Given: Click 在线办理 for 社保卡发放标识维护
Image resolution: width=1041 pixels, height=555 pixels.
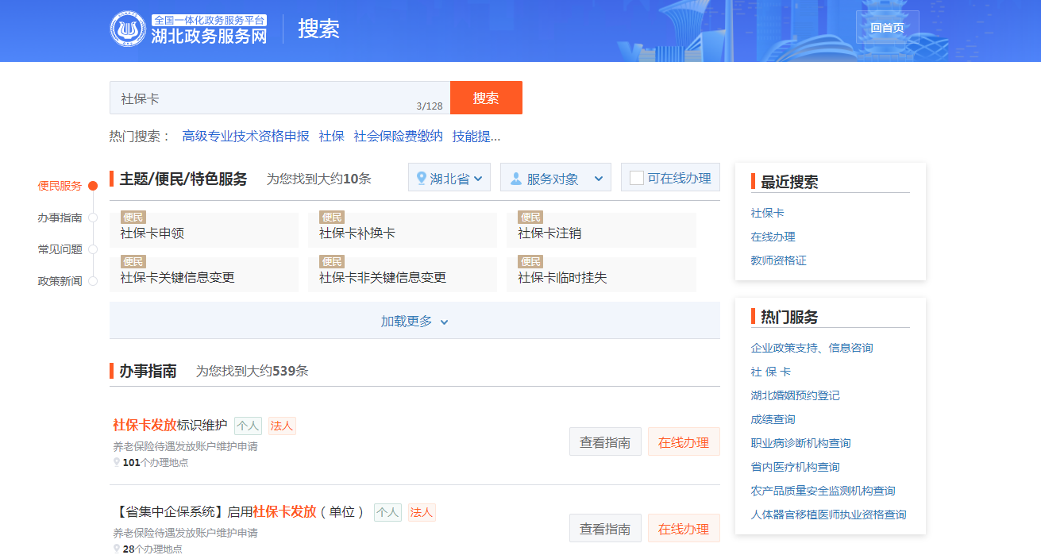Looking at the screenshot, I should 684,442.
